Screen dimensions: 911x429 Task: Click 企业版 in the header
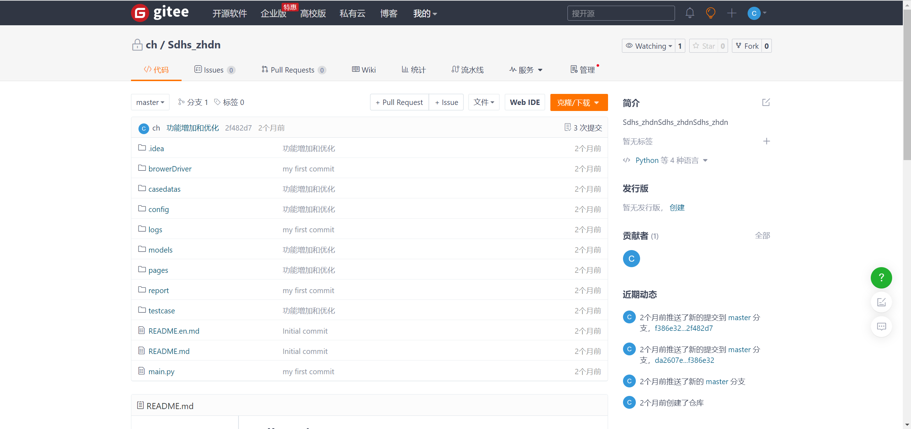coord(273,14)
